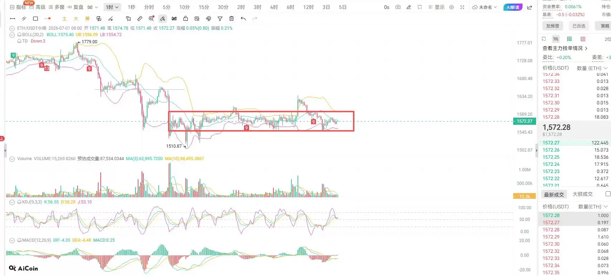Image resolution: width=611 pixels, height=276 pixels.
Task: Click the red 上 side tab on left edge
Action: [x=2, y=138]
